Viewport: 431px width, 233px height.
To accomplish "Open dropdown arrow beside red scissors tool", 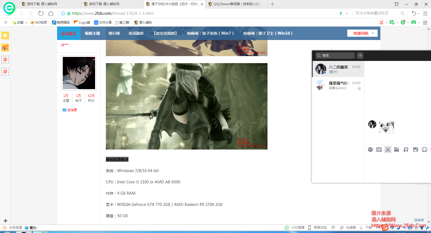I will coord(386,23).
